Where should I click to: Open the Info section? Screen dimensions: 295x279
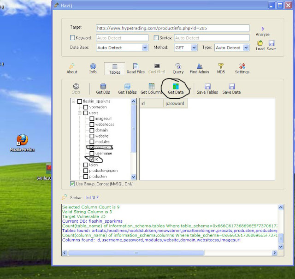pyautogui.click(x=93, y=69)
